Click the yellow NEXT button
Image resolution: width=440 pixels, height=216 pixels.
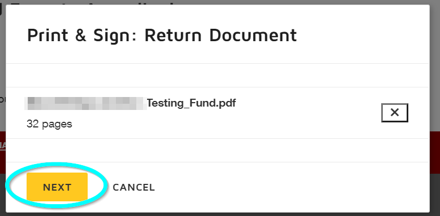57,187
